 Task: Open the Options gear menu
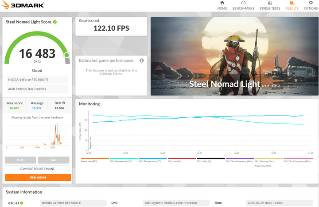pos(311,5)
